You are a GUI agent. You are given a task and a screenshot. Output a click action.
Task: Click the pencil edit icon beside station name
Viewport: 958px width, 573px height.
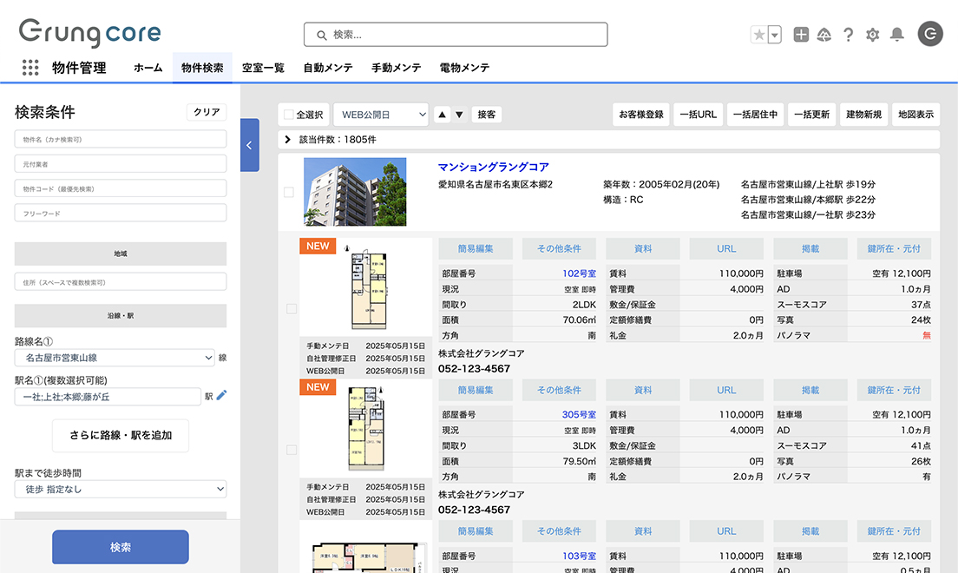222,395
